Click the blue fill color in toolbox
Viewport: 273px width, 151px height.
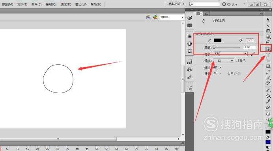pos(268,142)
